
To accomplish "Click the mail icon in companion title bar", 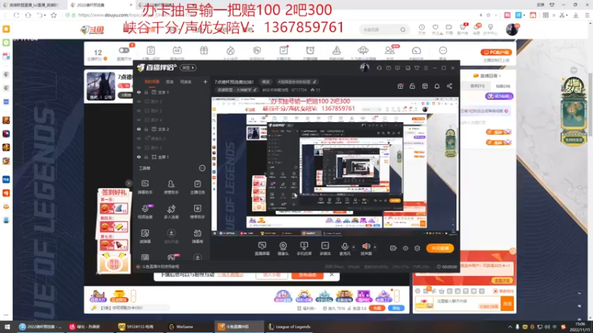I will click(388, 68).
